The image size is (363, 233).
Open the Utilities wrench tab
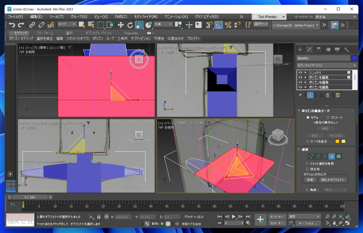coord(346,49)
